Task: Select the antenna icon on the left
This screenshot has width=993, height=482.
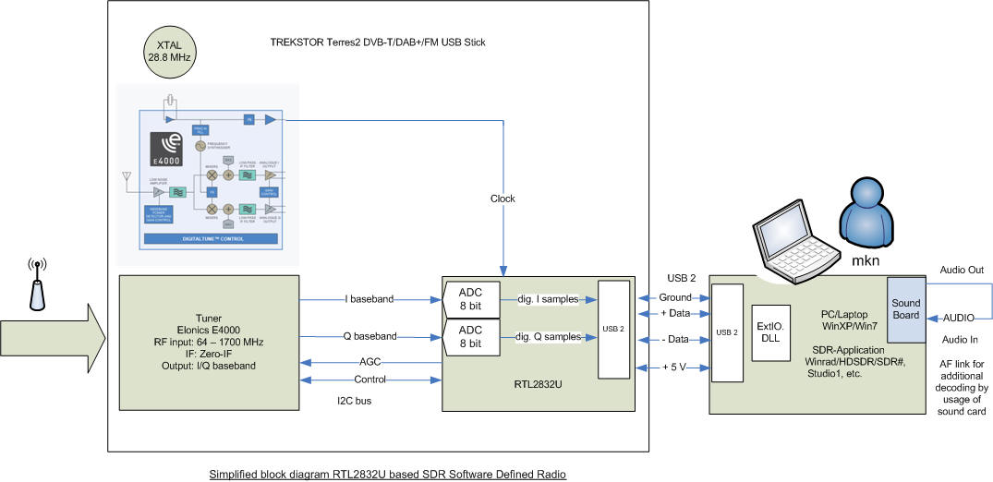Action: tap(37, 283)
